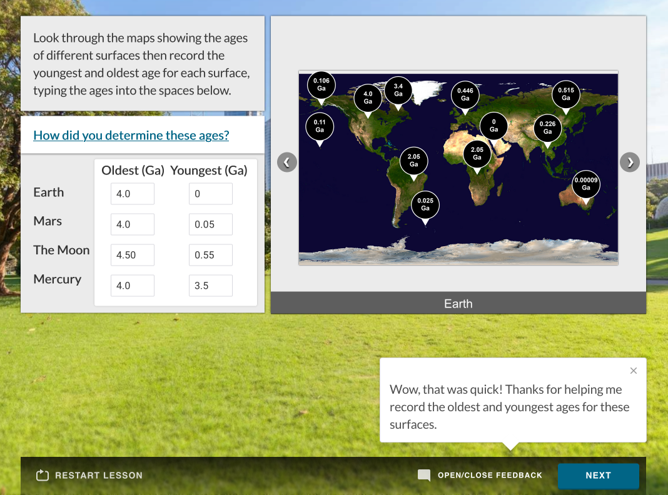Screen dimensions: 668x495
Task: Edit The Moon oldest age field 4.50
Action: [133, 255]
